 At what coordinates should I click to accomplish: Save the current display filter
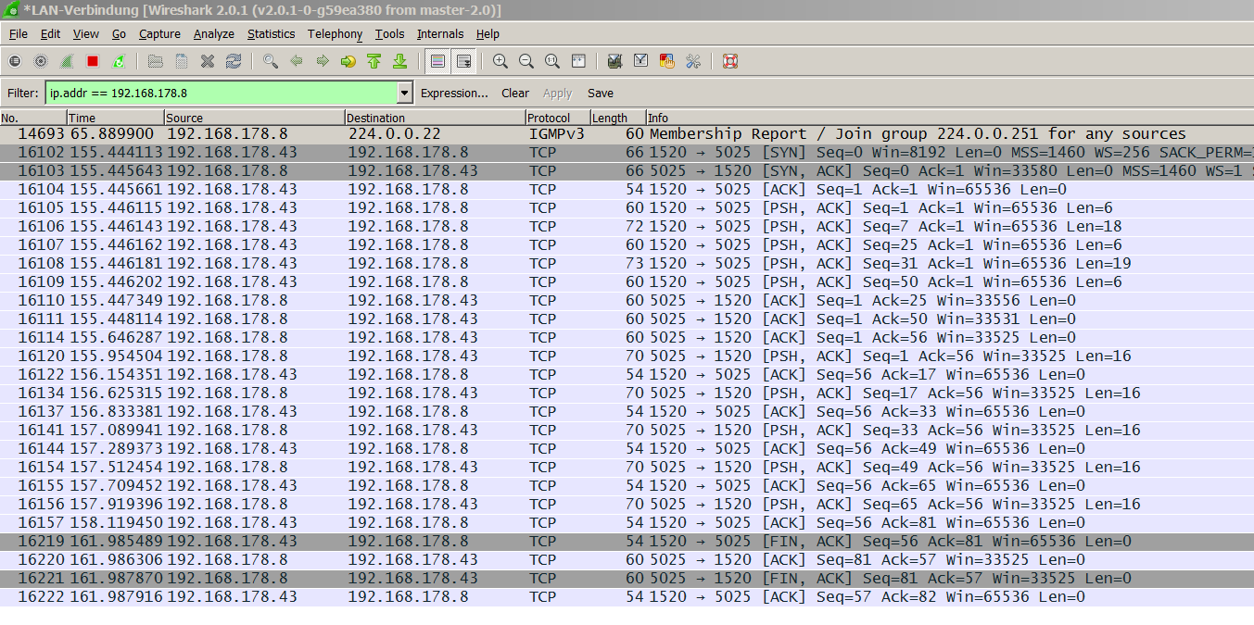(601, 93)
